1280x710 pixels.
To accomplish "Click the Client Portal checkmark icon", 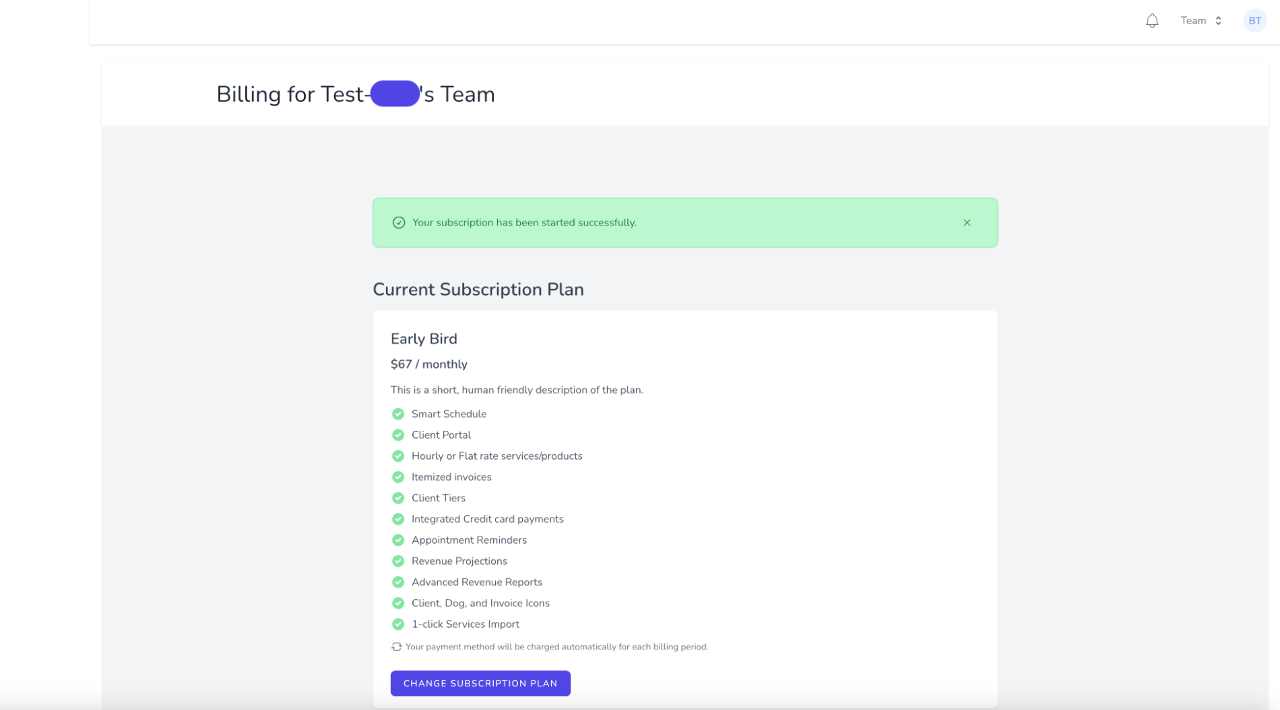I will [398, 435].
